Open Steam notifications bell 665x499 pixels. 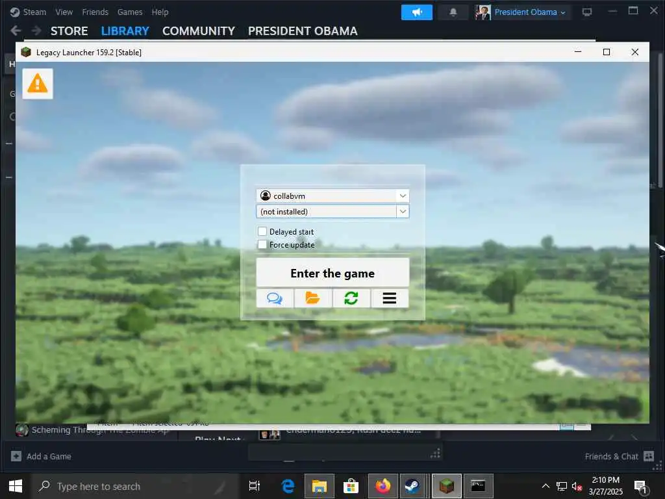pyautogui.click(x=453, y=12)
